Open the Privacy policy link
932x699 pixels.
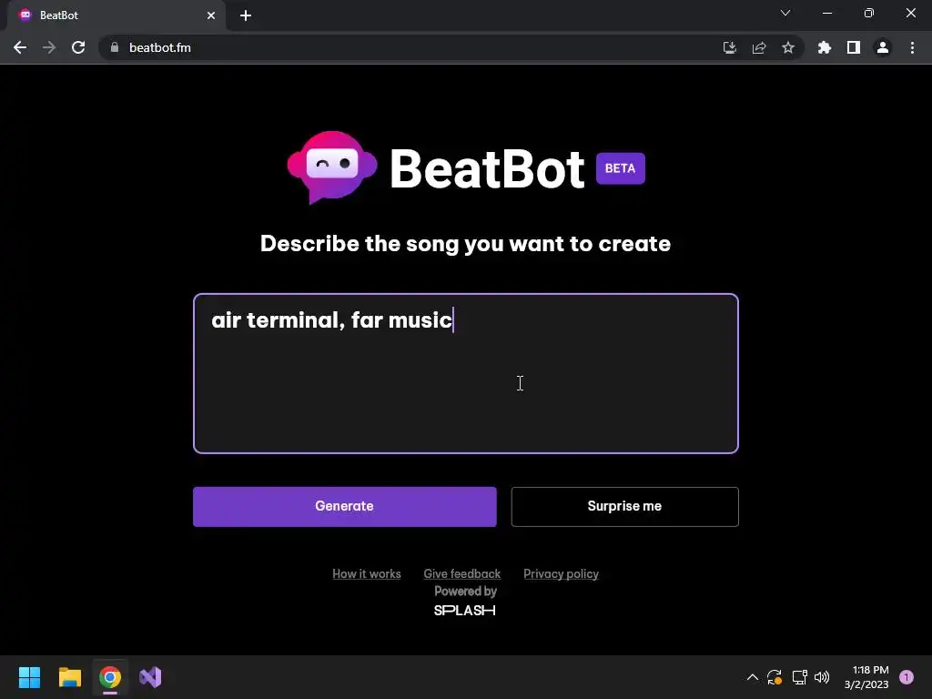click(561, 573)
